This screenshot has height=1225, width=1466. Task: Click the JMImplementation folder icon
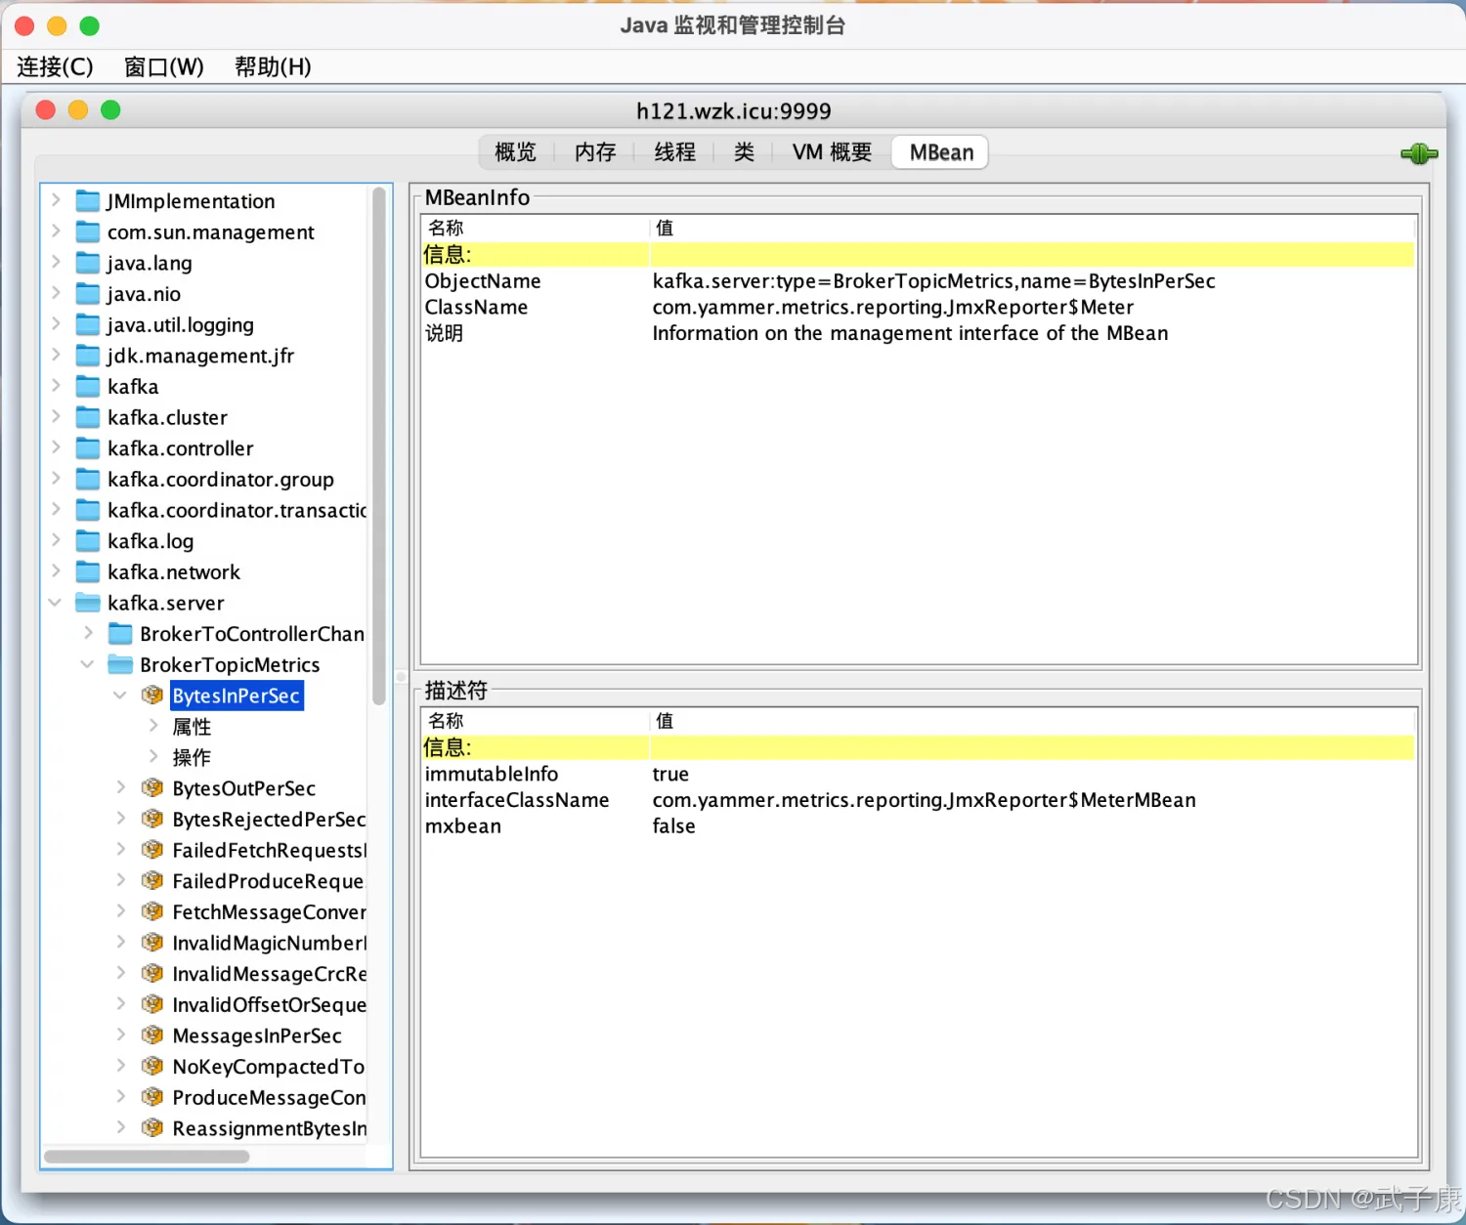point(88,201)
